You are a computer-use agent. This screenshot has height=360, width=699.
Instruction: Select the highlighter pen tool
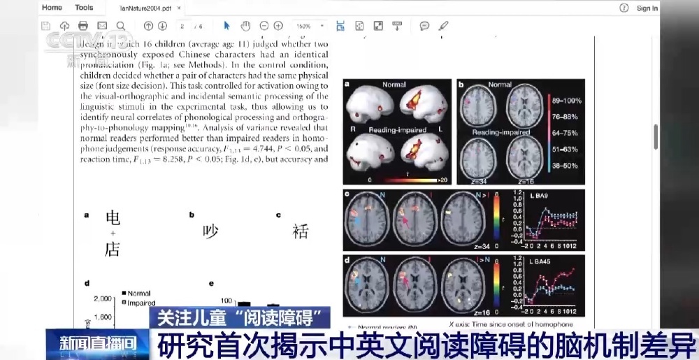click(443, 27)
